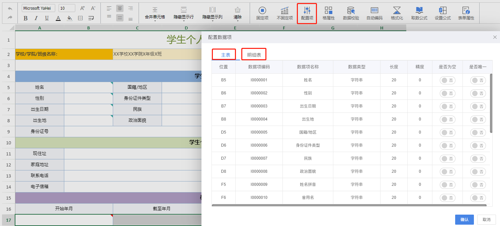Toggle underline formatting

[47, 18]
